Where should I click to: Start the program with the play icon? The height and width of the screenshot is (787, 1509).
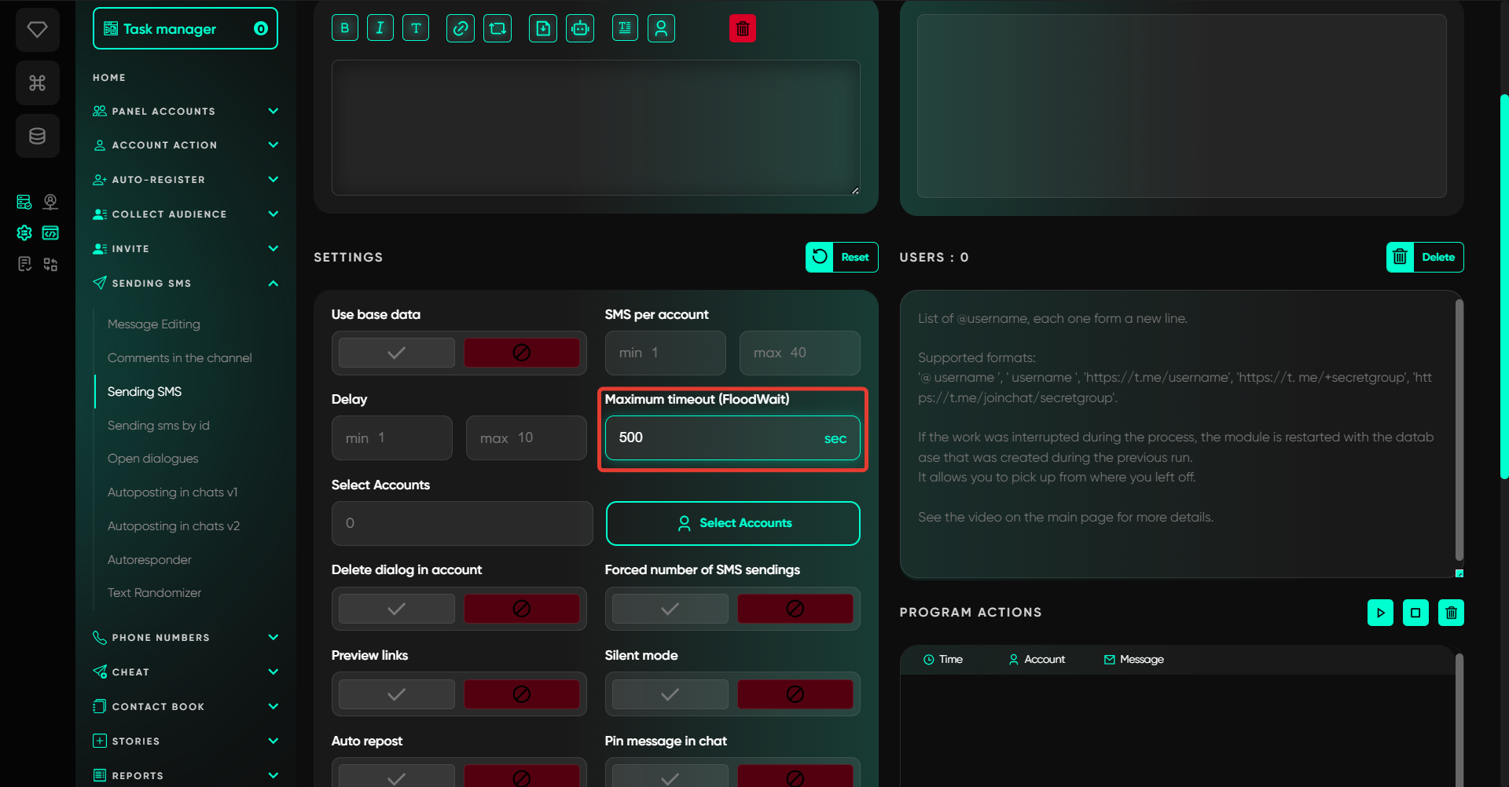(x=1380, y=613)
